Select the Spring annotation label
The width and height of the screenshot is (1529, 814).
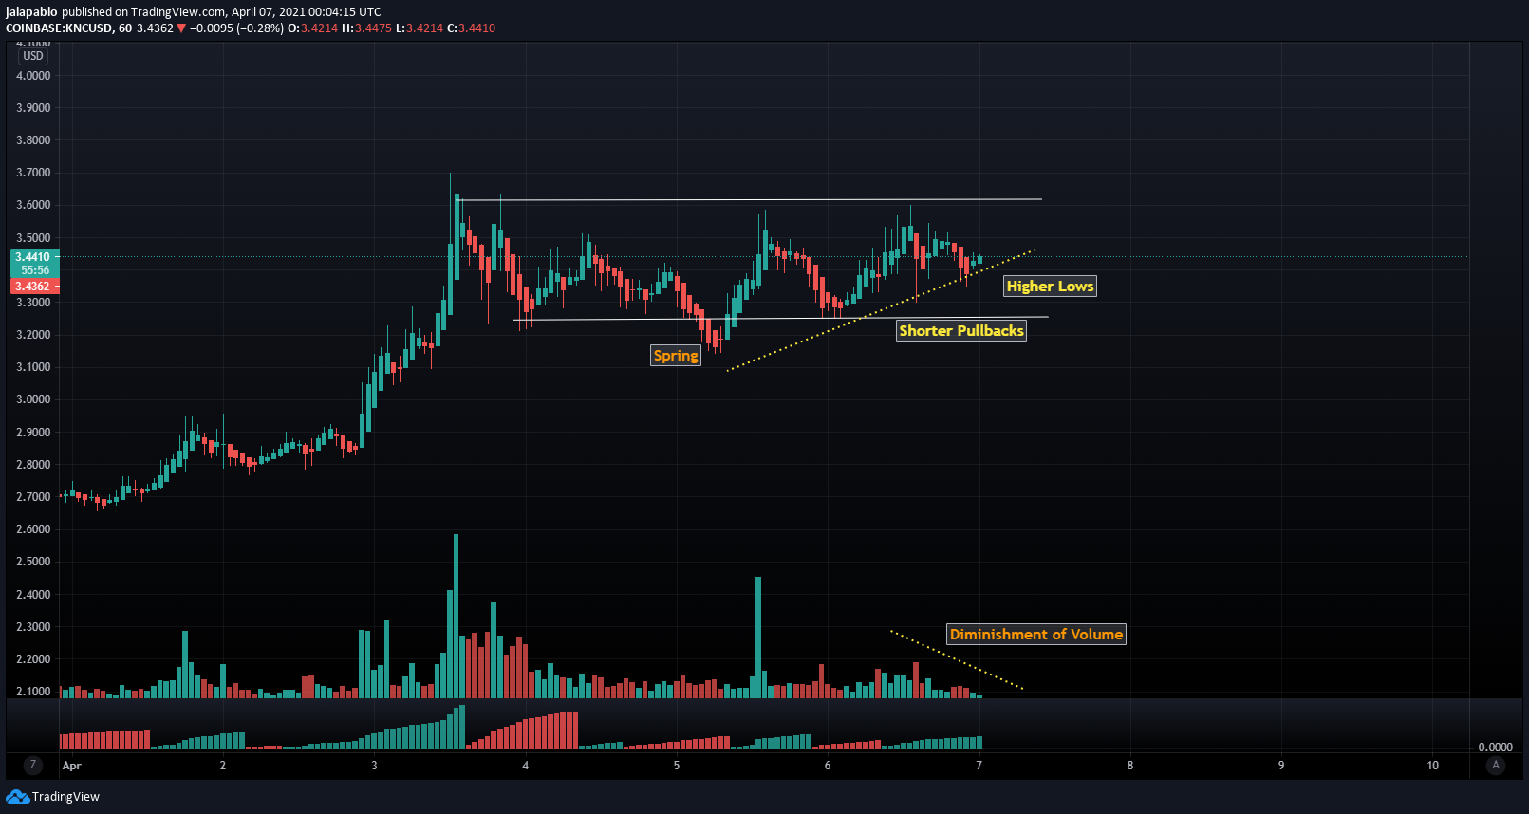point(676,355)
